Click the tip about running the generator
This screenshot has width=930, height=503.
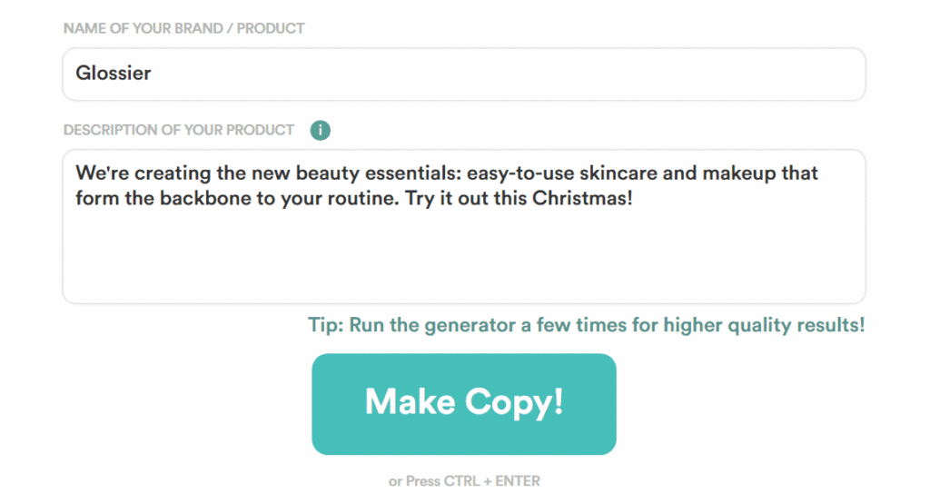(x=586, y=325)
